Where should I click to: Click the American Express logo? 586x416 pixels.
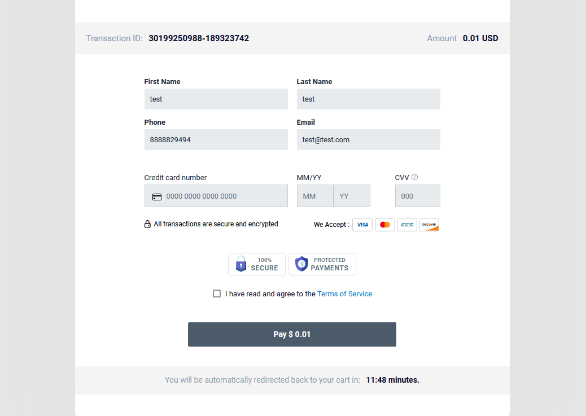406,225
